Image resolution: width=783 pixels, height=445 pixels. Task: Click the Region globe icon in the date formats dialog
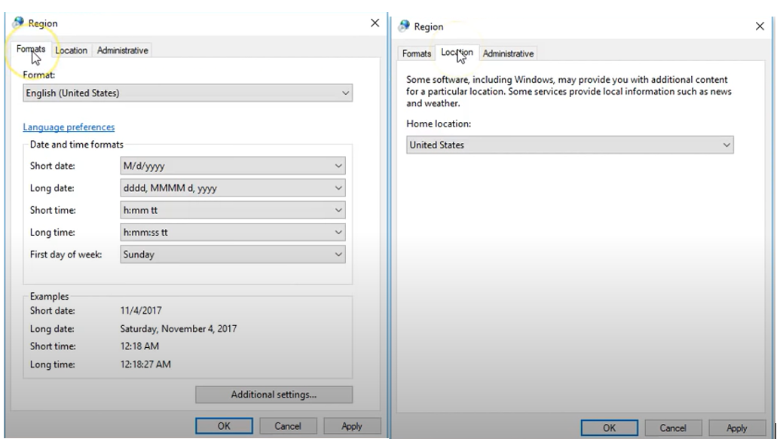pos(18,23)
